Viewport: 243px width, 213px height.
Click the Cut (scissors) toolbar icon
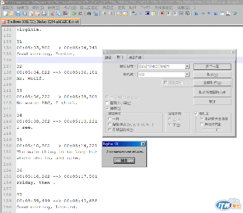[x=52, y=14]
